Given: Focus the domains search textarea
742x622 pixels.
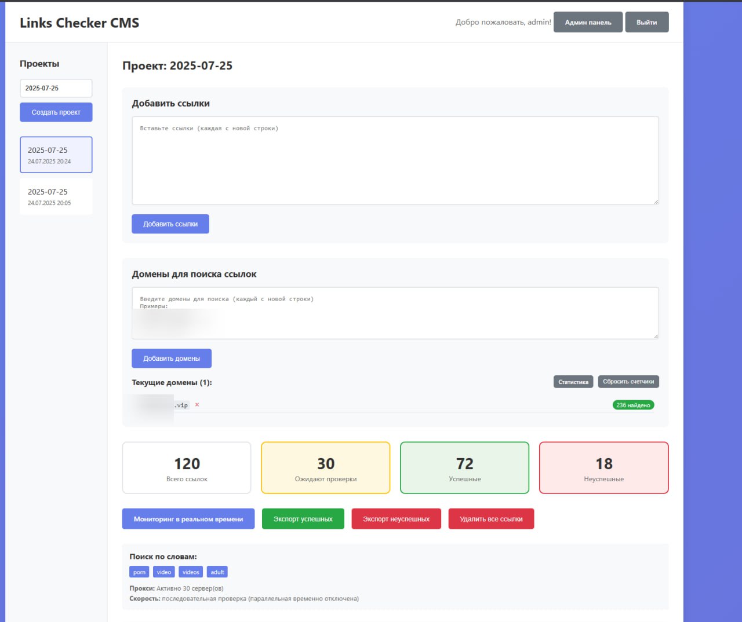Looking at the screenshot, I should tap(395, 313).
